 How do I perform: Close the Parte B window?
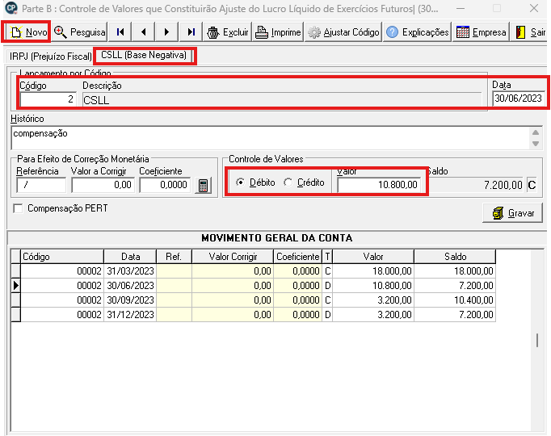pyautogui.click(x=534, y=8)
